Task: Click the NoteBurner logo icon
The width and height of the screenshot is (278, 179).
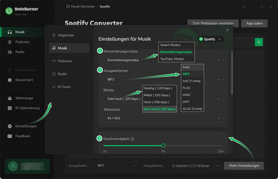Action: [9, 11]
